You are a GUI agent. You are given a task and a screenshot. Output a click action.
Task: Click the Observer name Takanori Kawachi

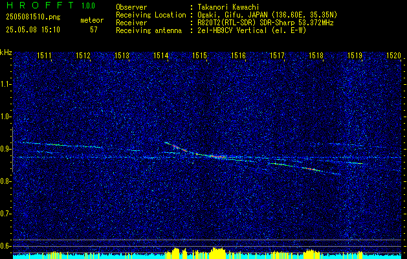tap(228, 7)
